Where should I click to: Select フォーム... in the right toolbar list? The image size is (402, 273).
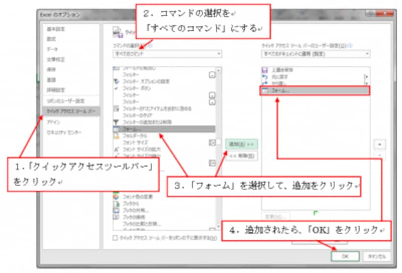[315, 91]
